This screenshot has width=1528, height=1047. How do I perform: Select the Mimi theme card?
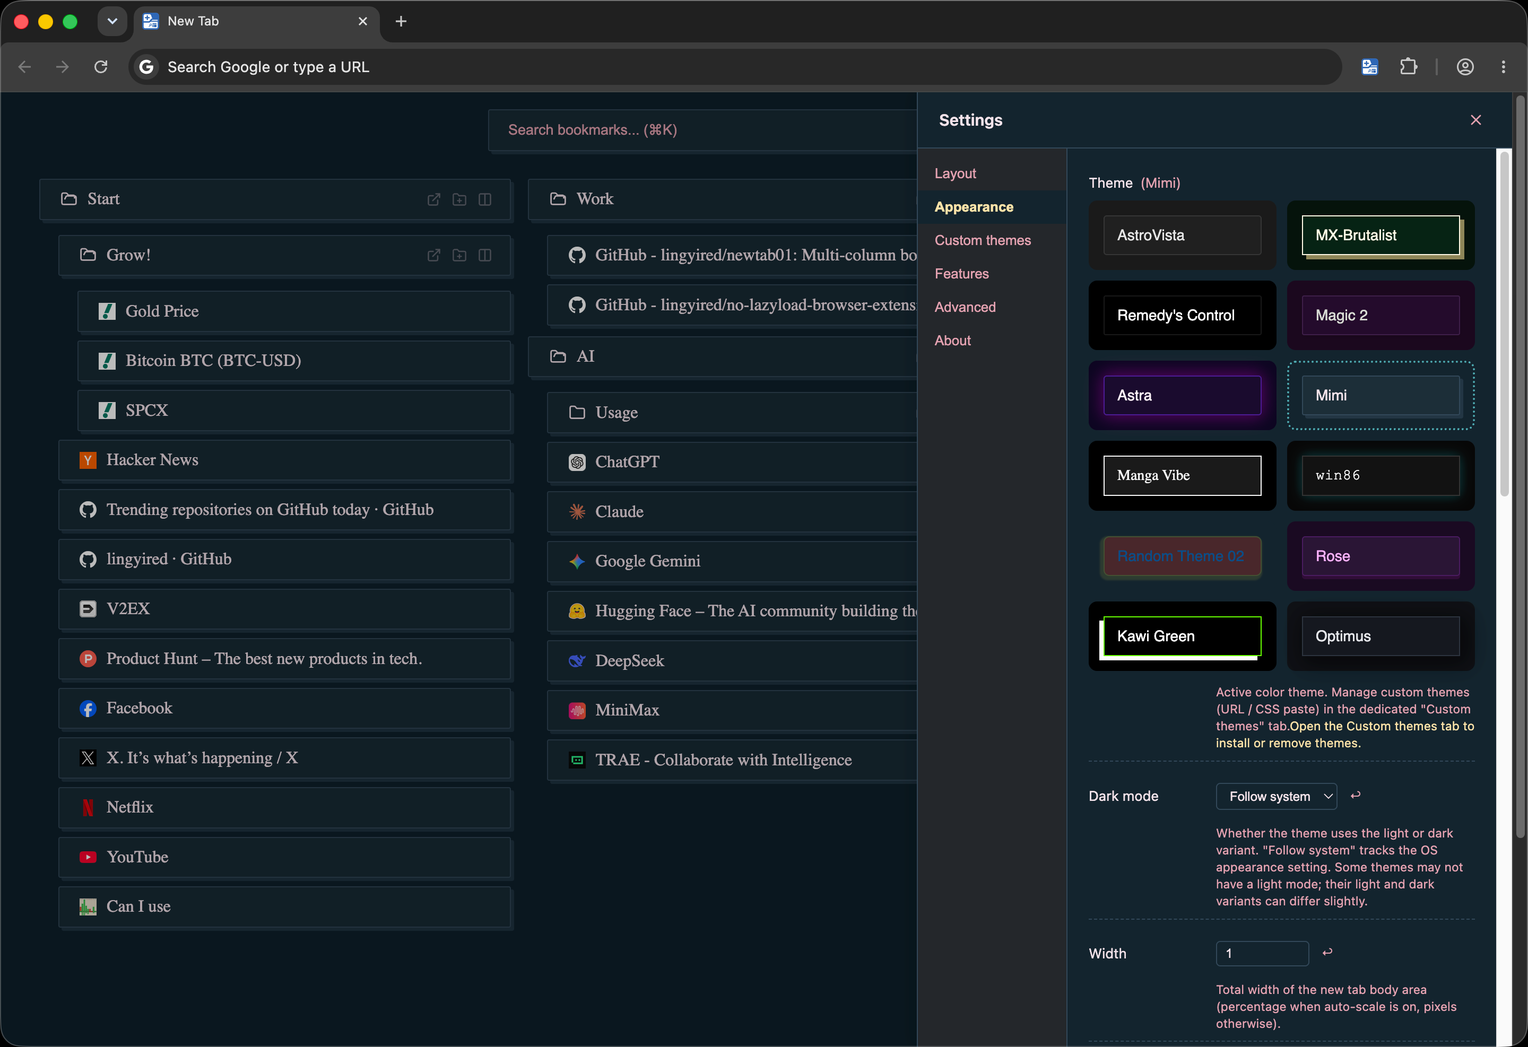(1380, 396)
